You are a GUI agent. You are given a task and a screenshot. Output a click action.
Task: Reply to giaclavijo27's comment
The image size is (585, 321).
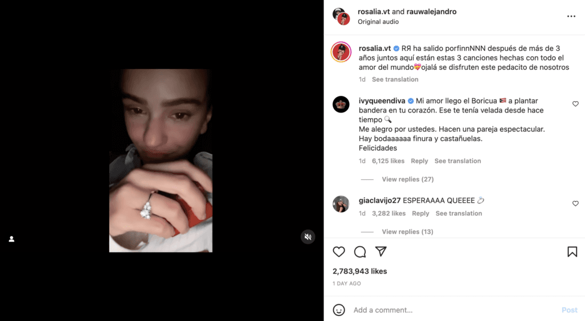(x=420, y=214)
